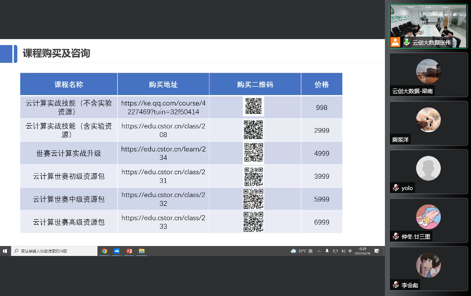Open Google Chrome from the taskbar

[104, 251]
